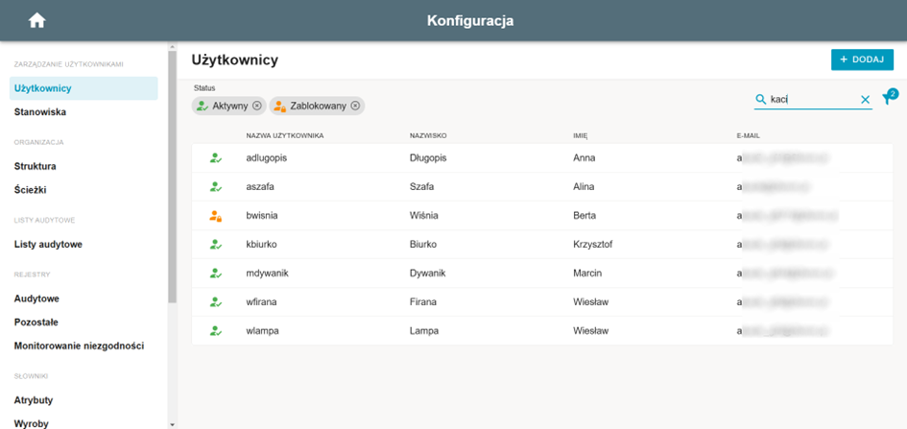
Task: Click first name Anna
Action: pos(585,157)
